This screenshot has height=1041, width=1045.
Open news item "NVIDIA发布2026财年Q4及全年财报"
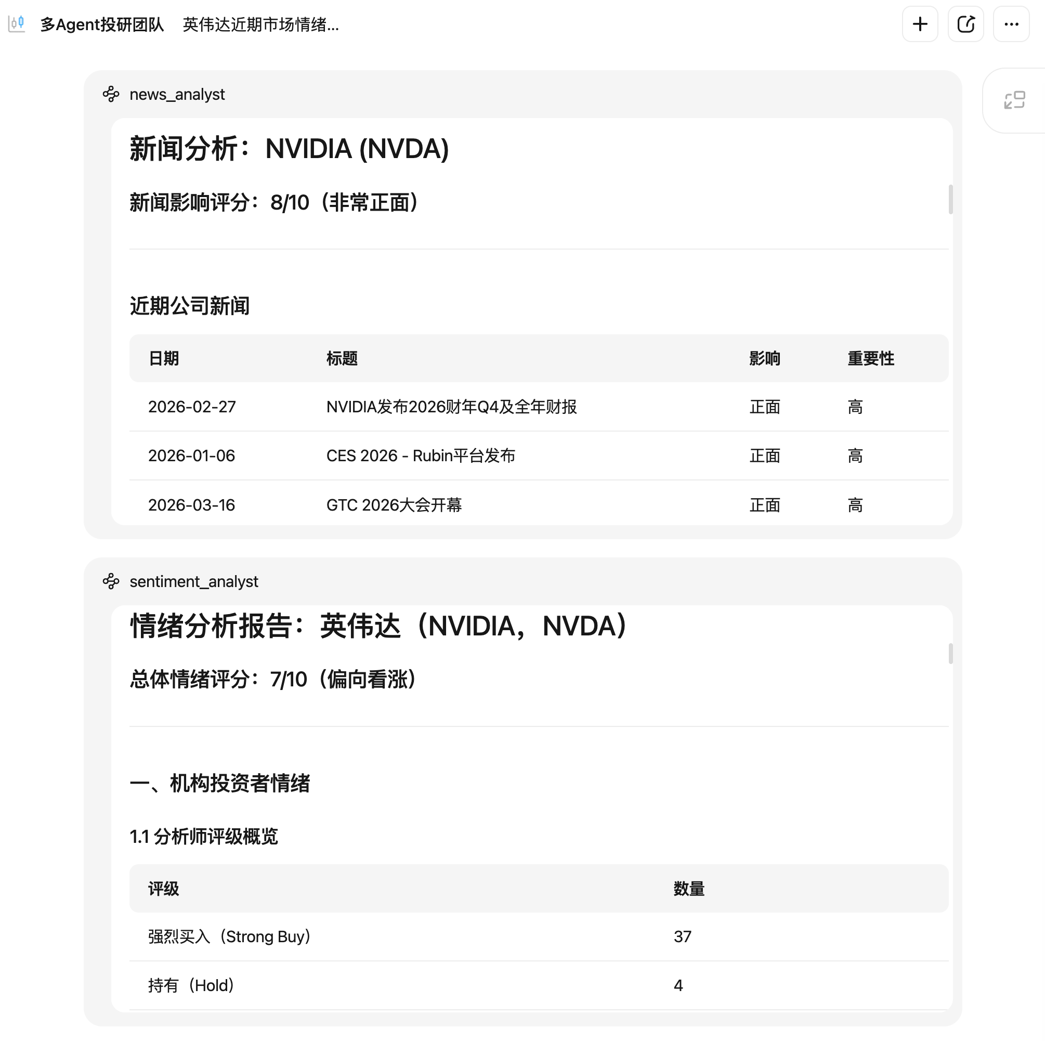(x=451, y=407)
